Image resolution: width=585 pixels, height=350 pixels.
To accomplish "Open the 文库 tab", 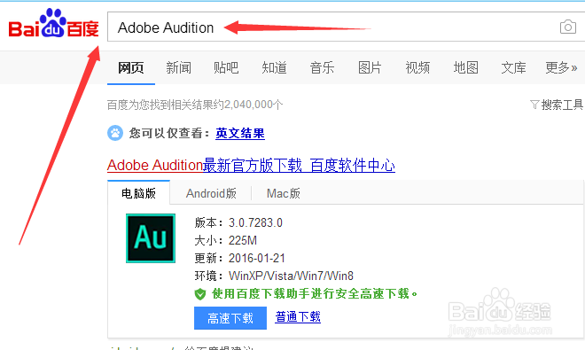I will (513, 68).
